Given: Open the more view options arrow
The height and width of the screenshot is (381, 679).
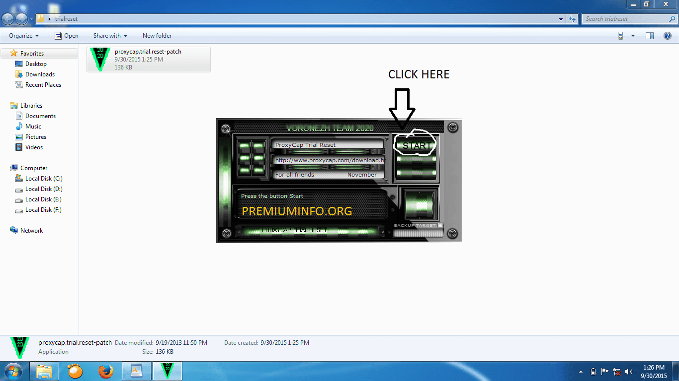Looking at the screenshot, I should (x=633, y=36).
